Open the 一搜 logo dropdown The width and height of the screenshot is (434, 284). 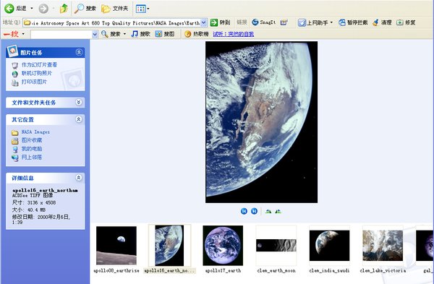pyautogui.click(x=23, y=34)
